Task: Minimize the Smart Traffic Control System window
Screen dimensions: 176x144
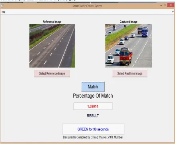Action: pyautogui.click(x=161, y=6)
